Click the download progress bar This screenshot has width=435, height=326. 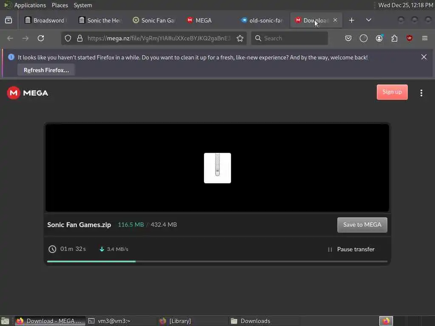tap(217, 261)
